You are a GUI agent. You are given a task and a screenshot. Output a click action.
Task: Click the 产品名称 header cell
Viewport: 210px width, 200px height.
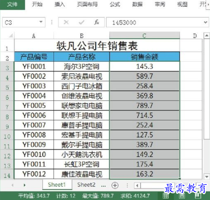[x=81, y=57]
